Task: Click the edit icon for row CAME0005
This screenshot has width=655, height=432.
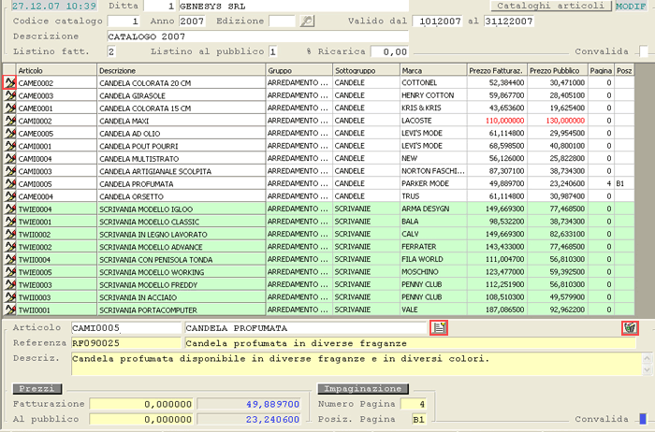Action: [x=9, y=133]
